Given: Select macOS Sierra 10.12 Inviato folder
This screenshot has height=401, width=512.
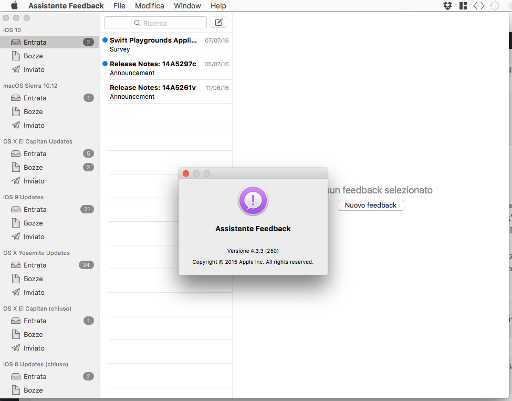Looking at the screenshot, I should pos(50,126).
